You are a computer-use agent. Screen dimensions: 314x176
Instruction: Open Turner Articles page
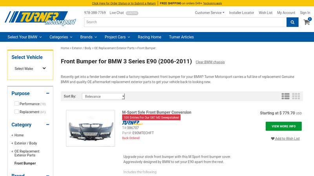(181, 37)
